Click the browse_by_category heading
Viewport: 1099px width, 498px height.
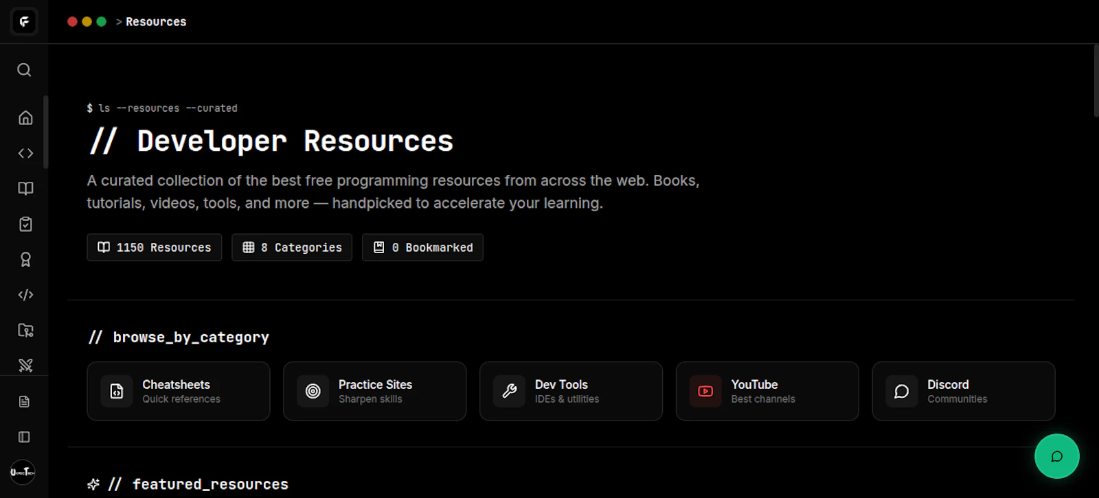[x=179, y=337]
